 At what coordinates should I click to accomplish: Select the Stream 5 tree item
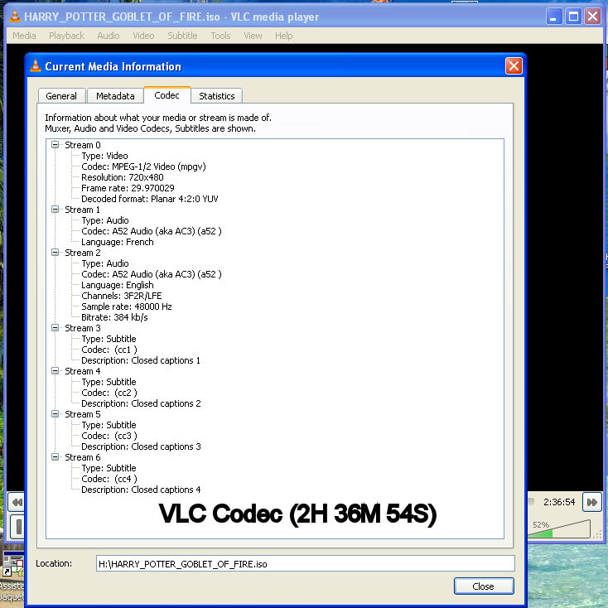coord(83,414)
